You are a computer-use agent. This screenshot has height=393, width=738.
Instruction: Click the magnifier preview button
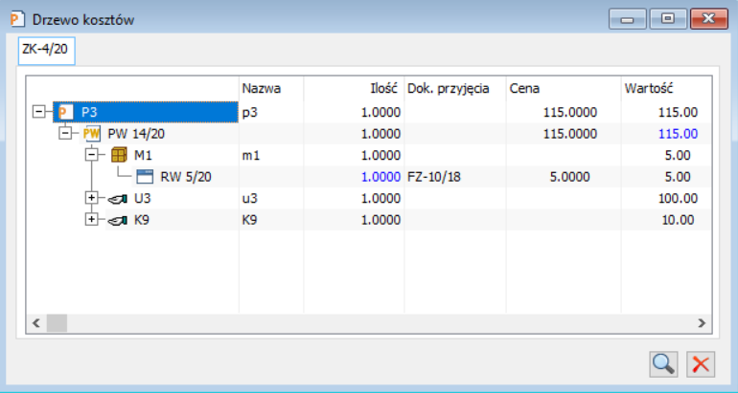pyautogui.click(x=663, y=364)
